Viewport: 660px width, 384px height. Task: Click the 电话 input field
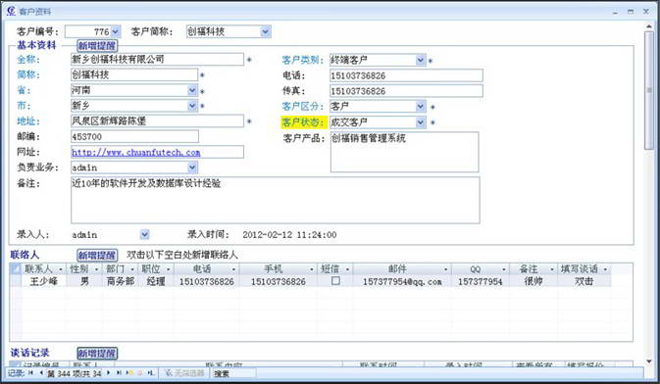(x=406, y=75)
